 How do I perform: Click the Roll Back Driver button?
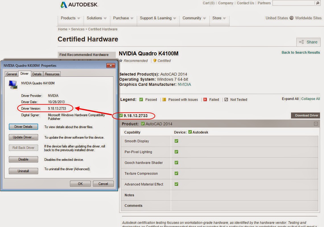pyautogui.click(x=23, y=148)
